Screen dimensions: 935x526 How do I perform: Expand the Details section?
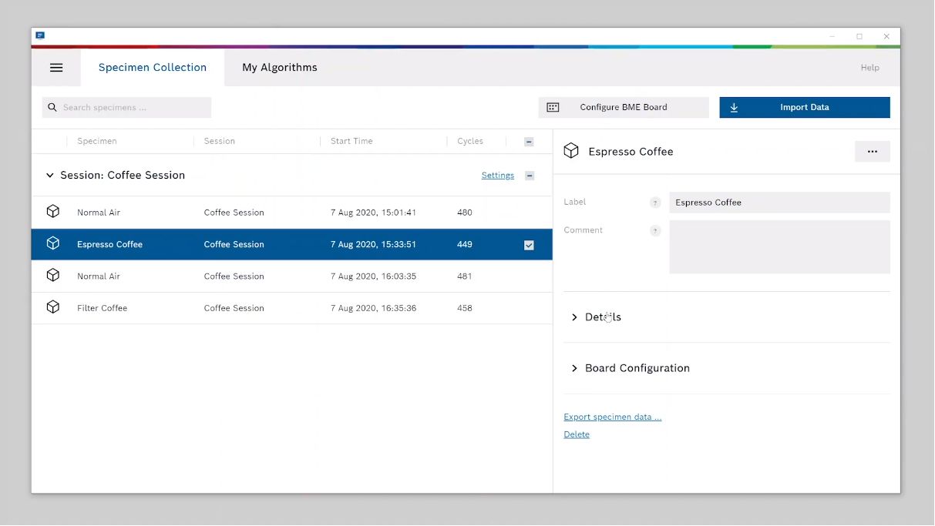[574, 317]
